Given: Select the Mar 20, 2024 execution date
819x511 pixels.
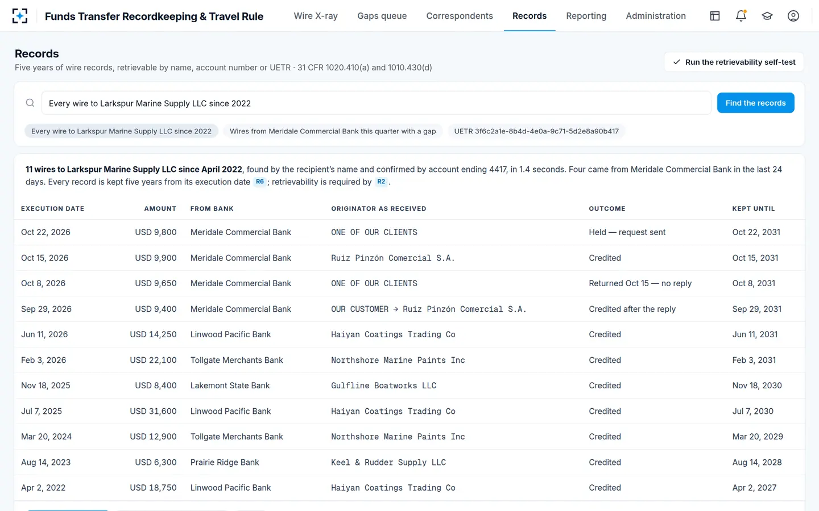Looking at the screenshot, I should pos(47,437).
